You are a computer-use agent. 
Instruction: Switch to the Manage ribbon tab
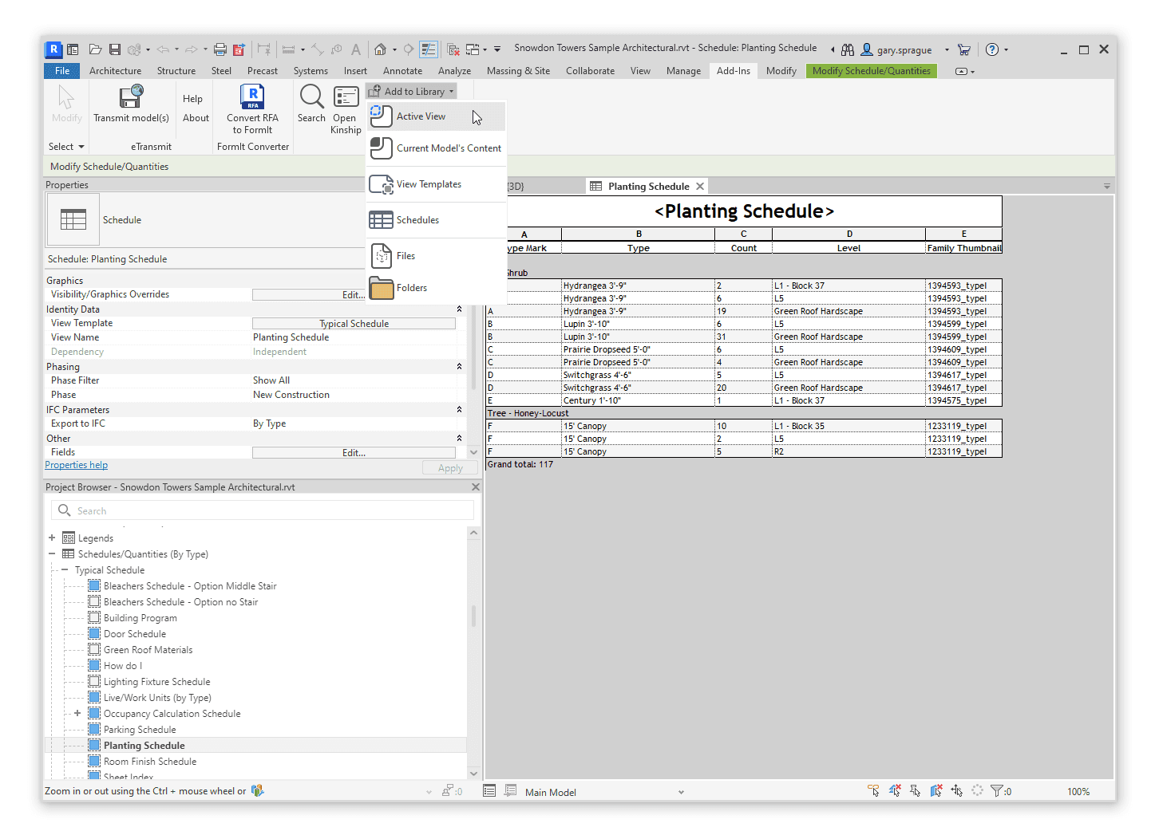coord(683,70)
